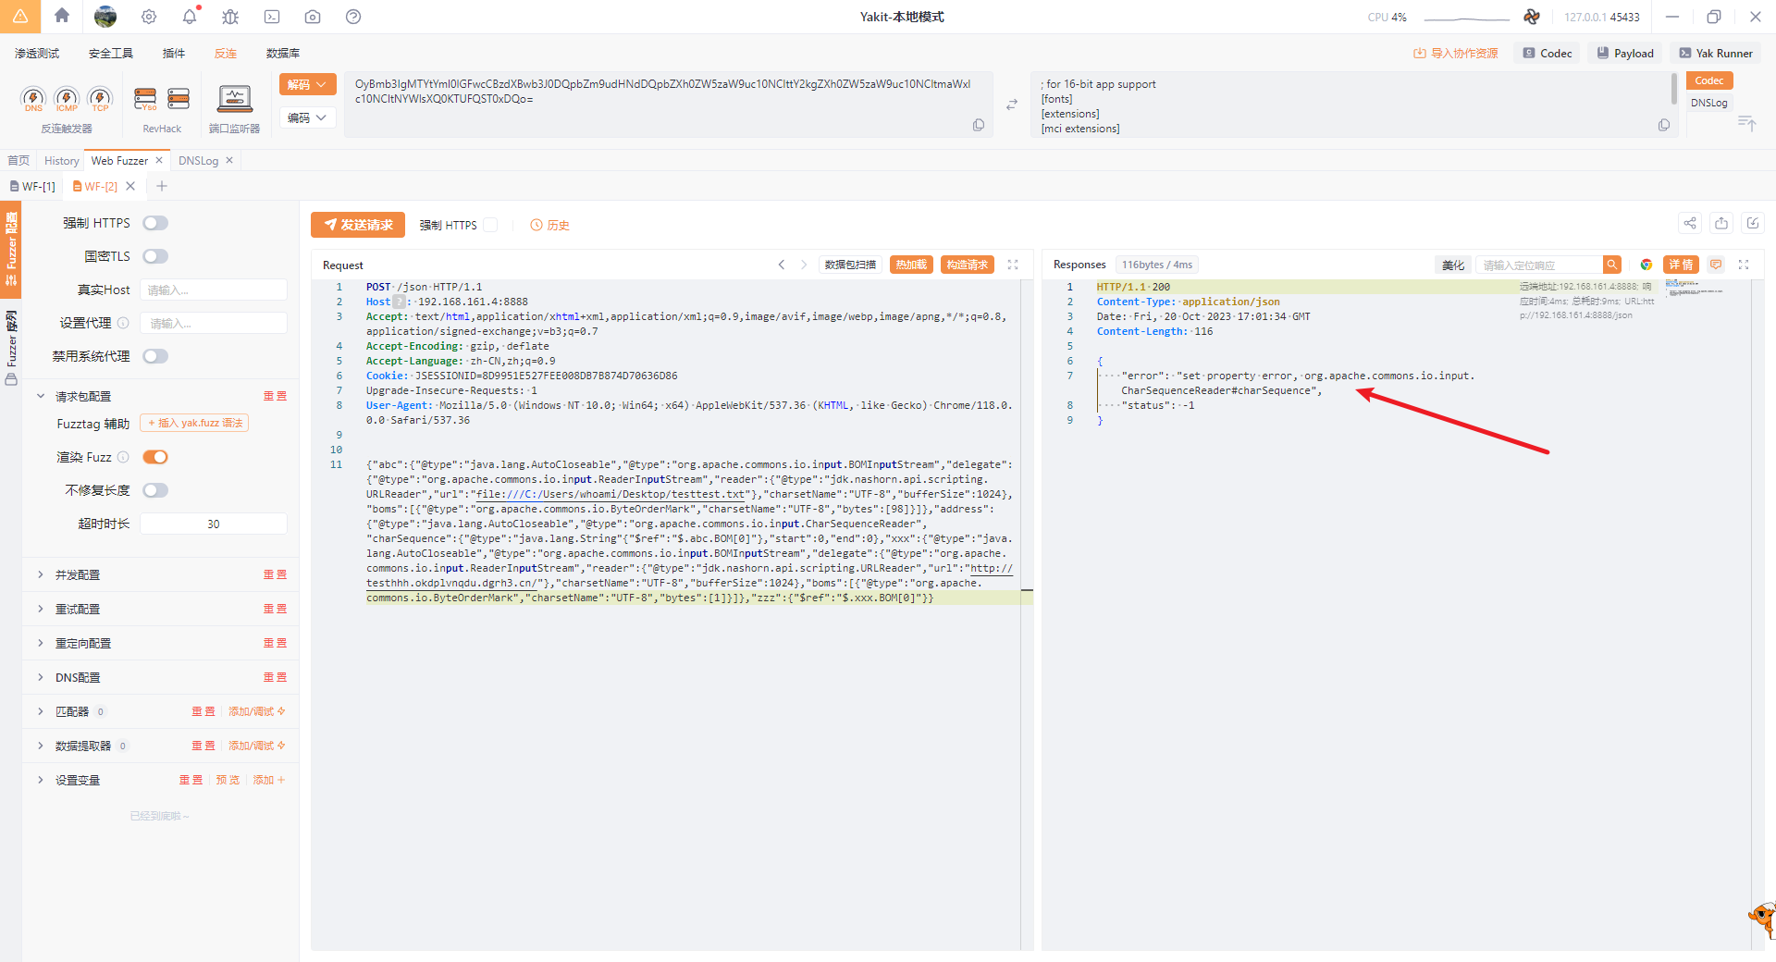Open the notifications bell
Image resolution: width=1776 pixels, height=962 pixels.
click(x=190, y=17)
